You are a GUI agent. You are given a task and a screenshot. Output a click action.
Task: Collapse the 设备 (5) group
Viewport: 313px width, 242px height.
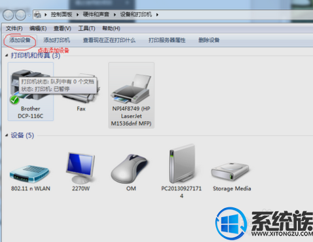tap(7, 135)
